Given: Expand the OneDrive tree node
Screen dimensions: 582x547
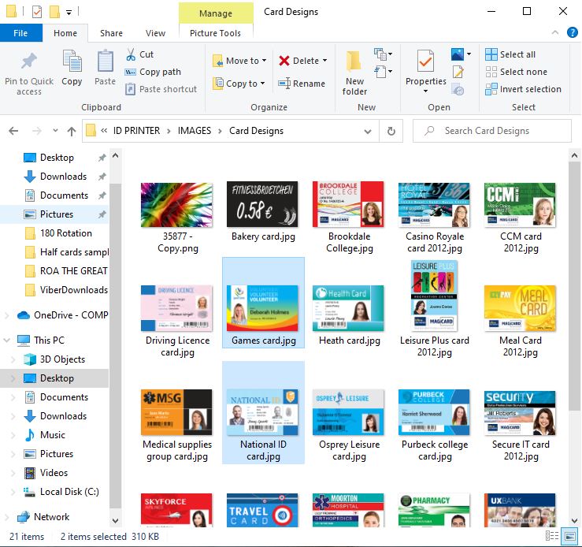Looking at the screenshot, I should coord(6,315).
